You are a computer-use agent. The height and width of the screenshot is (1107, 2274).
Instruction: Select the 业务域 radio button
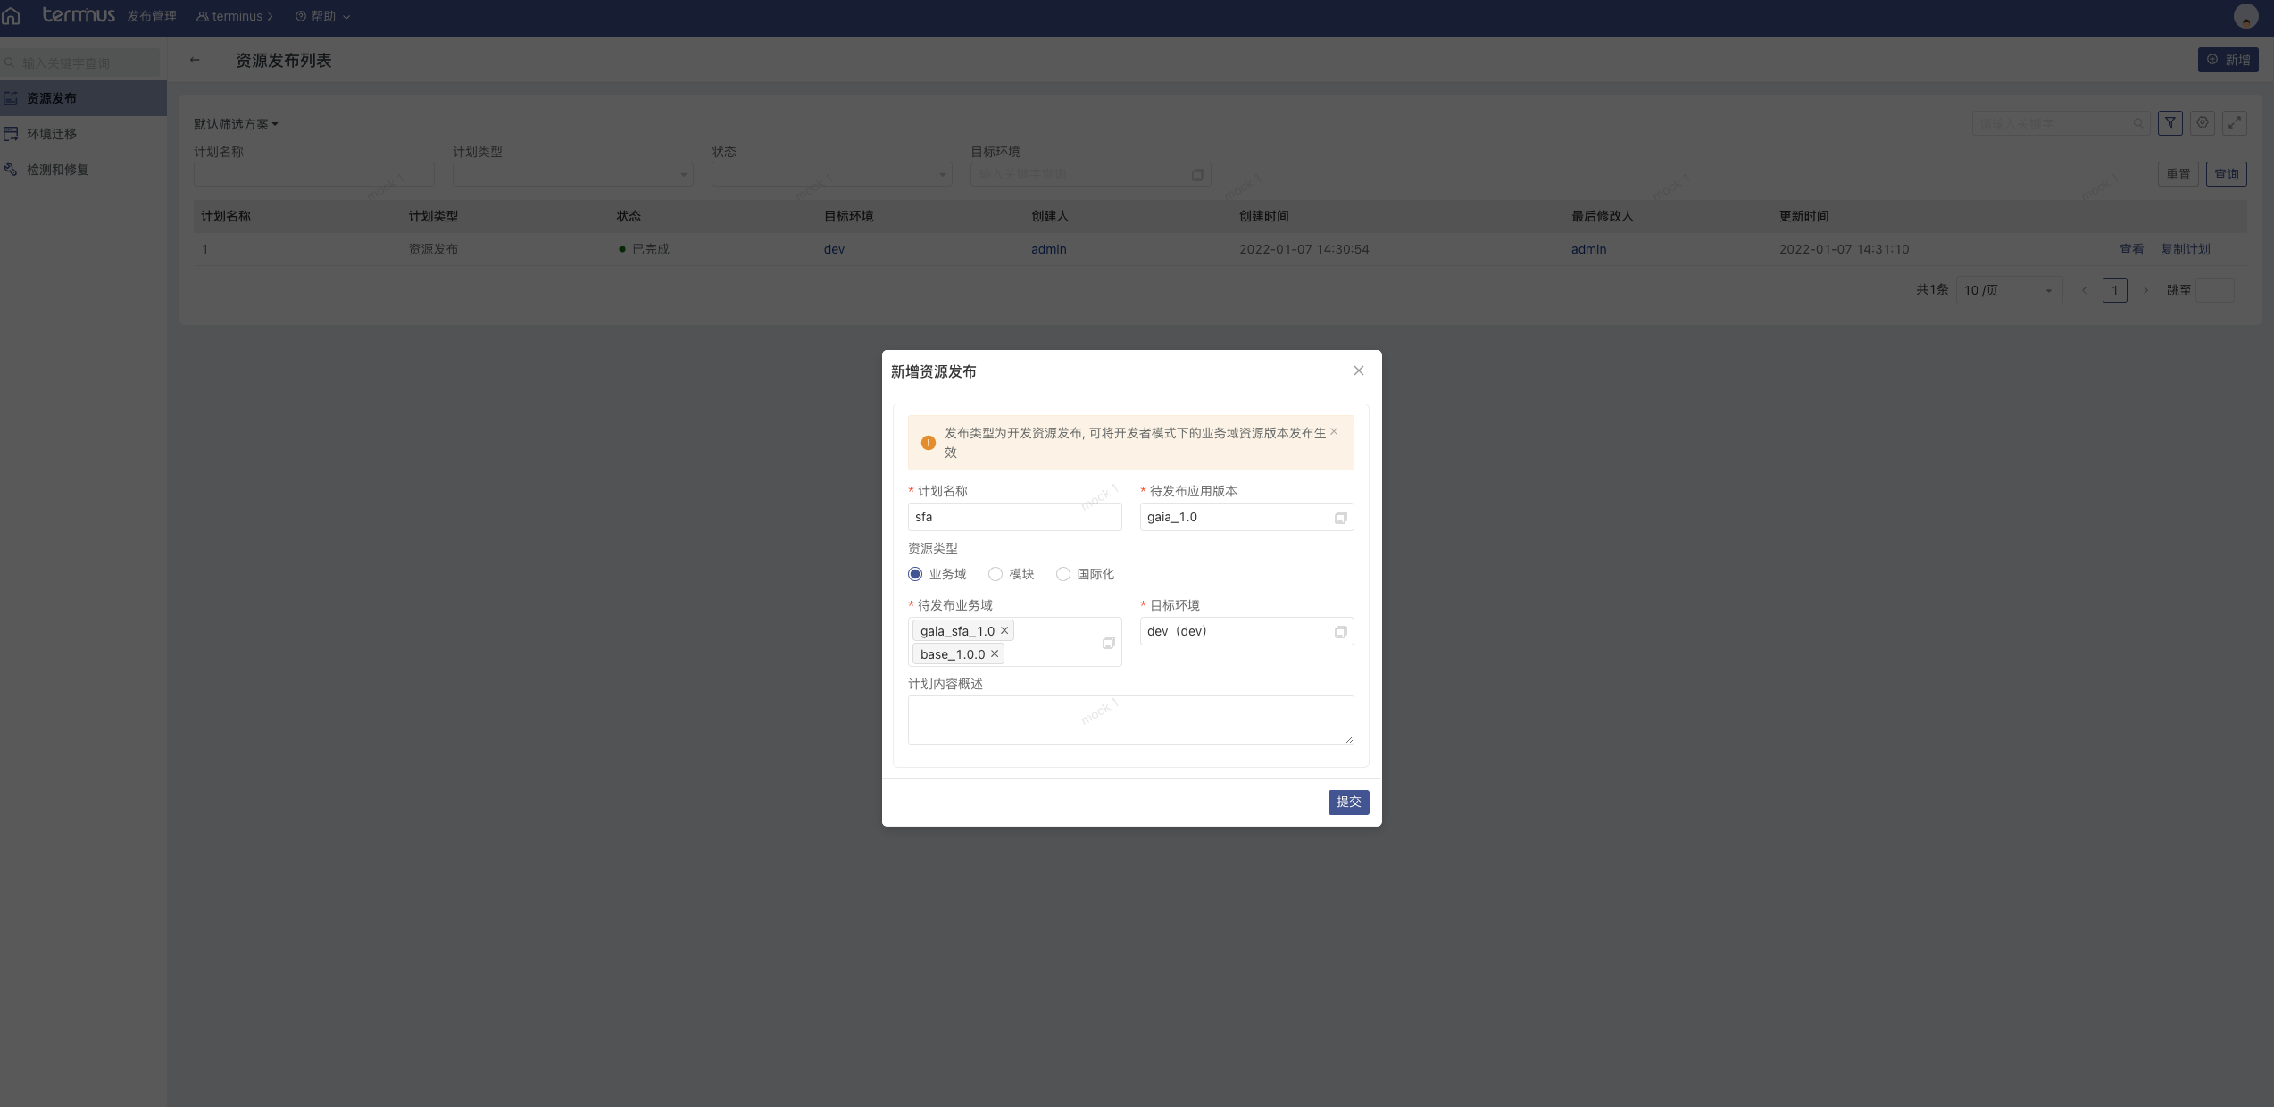point(915,574)
